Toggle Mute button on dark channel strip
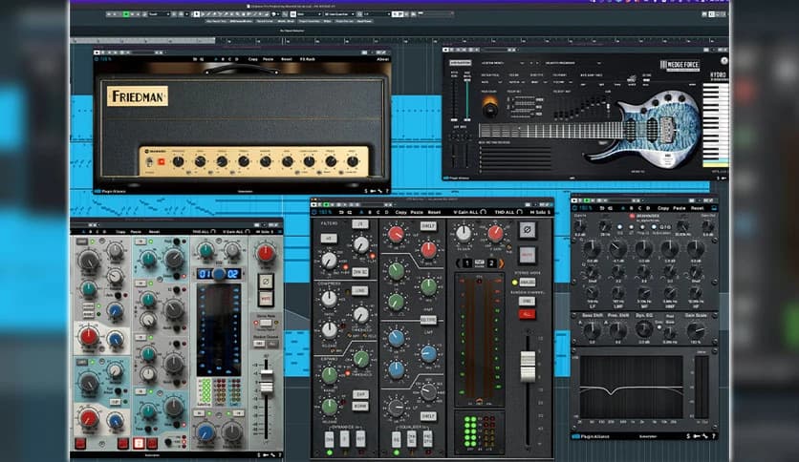This screenshot has width=799, height=462. pyautogui.click(x=528, y=255)
